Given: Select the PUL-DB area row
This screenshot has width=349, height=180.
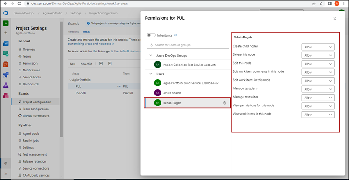Looking at the screenshot, I should pos(104,93).
